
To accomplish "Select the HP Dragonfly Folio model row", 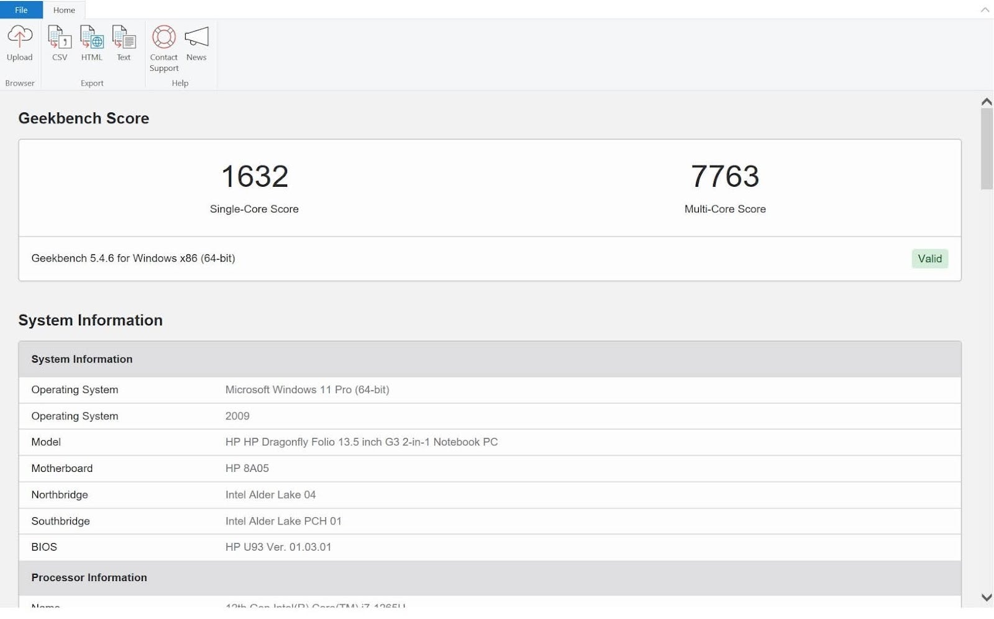I will (x=361, y=442).
